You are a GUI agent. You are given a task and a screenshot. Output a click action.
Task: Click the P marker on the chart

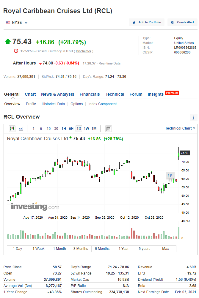(x=171, y=176)
